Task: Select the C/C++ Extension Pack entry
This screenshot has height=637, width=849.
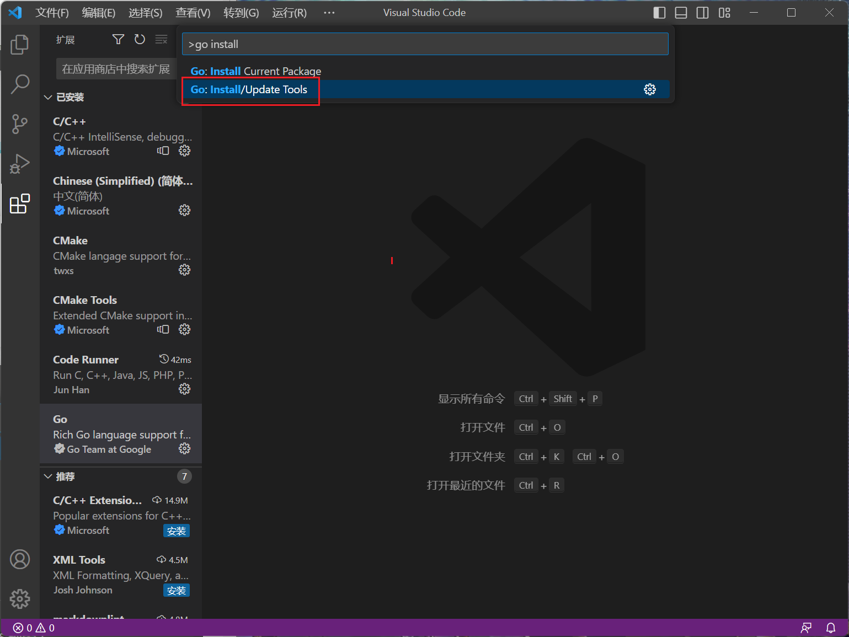Action: point(121,515)
